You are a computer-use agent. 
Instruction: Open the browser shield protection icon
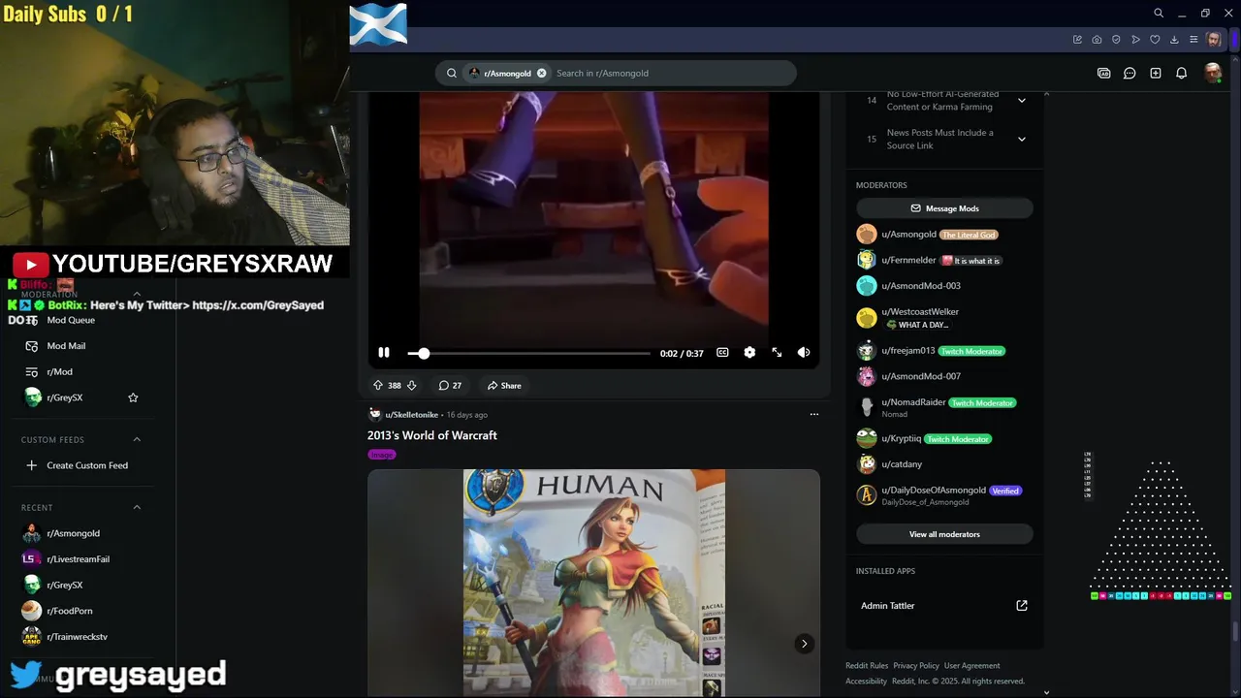pyautogui.click(x=1116, y=40)
